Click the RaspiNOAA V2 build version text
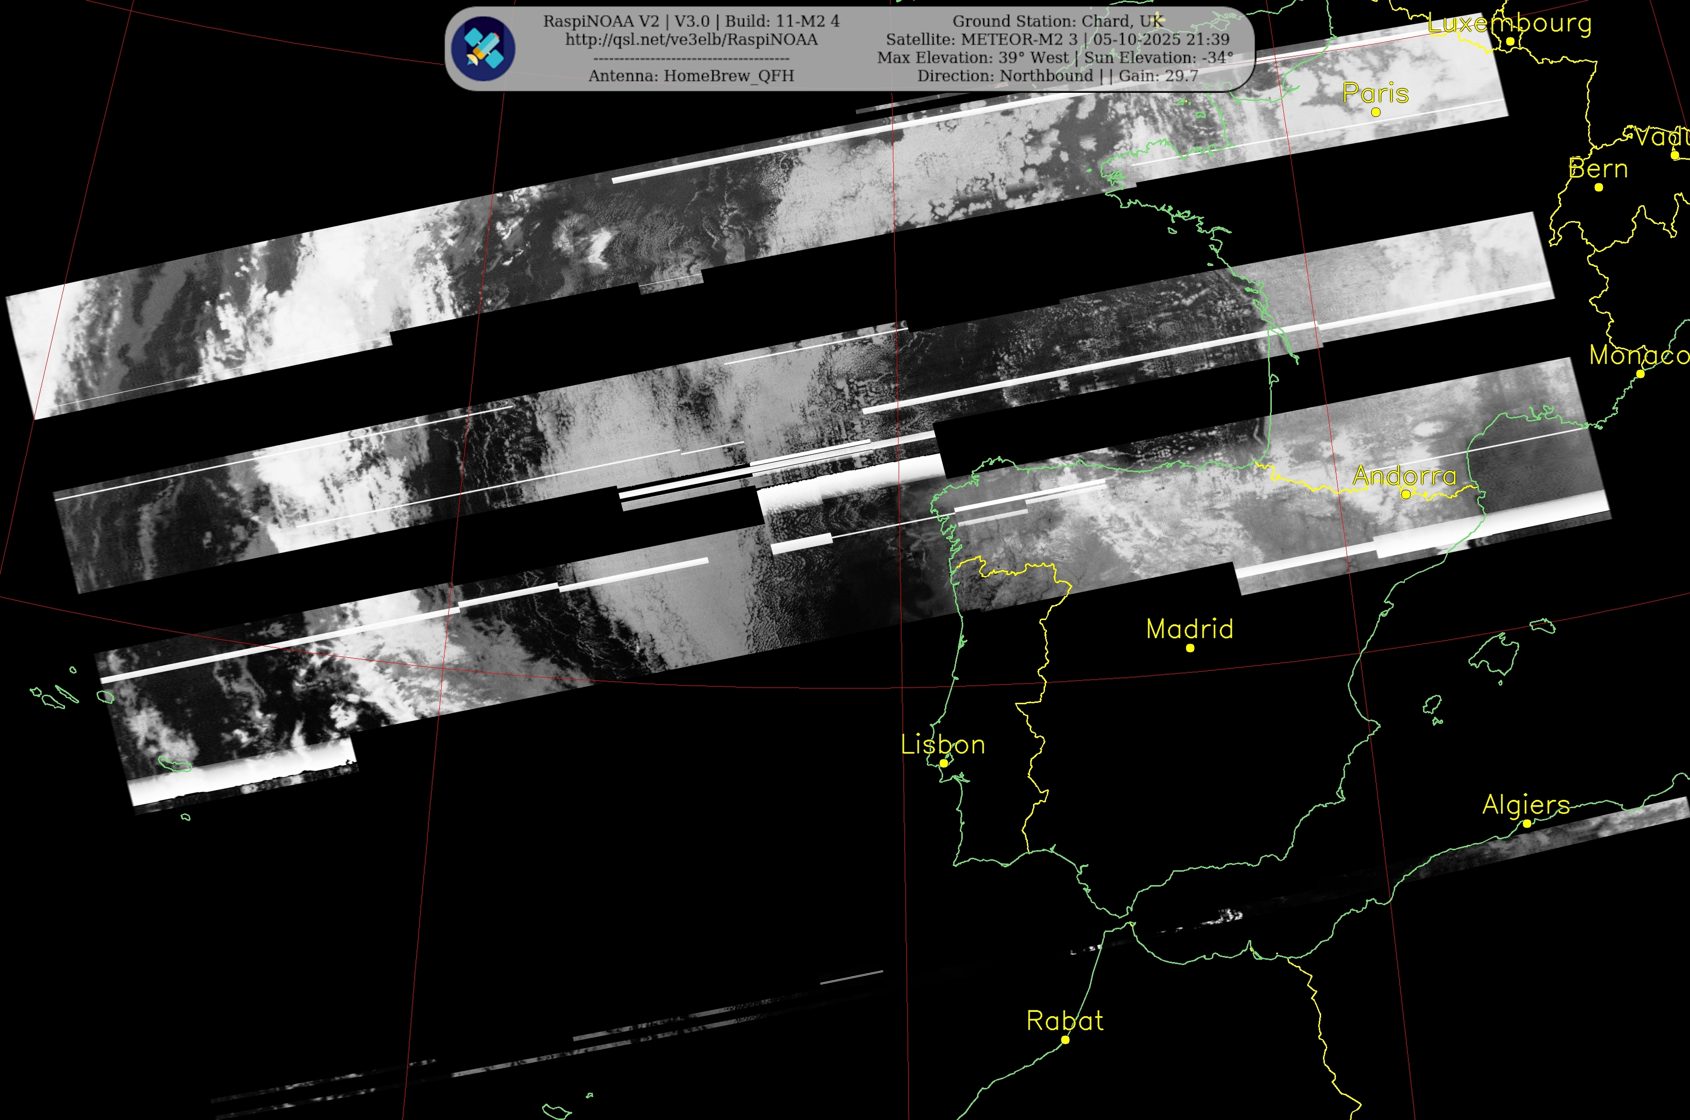The width and height of the screenshot is (1690, 1120). (691, 22)
